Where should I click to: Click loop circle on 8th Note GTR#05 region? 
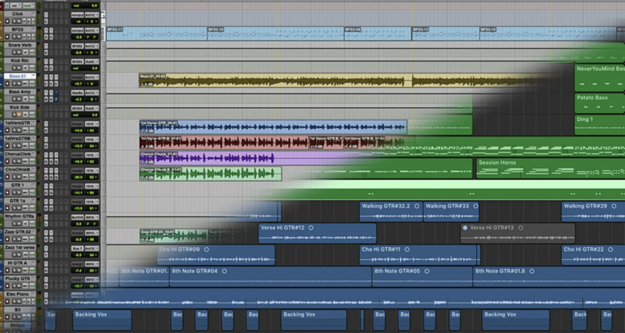[427, 271]
